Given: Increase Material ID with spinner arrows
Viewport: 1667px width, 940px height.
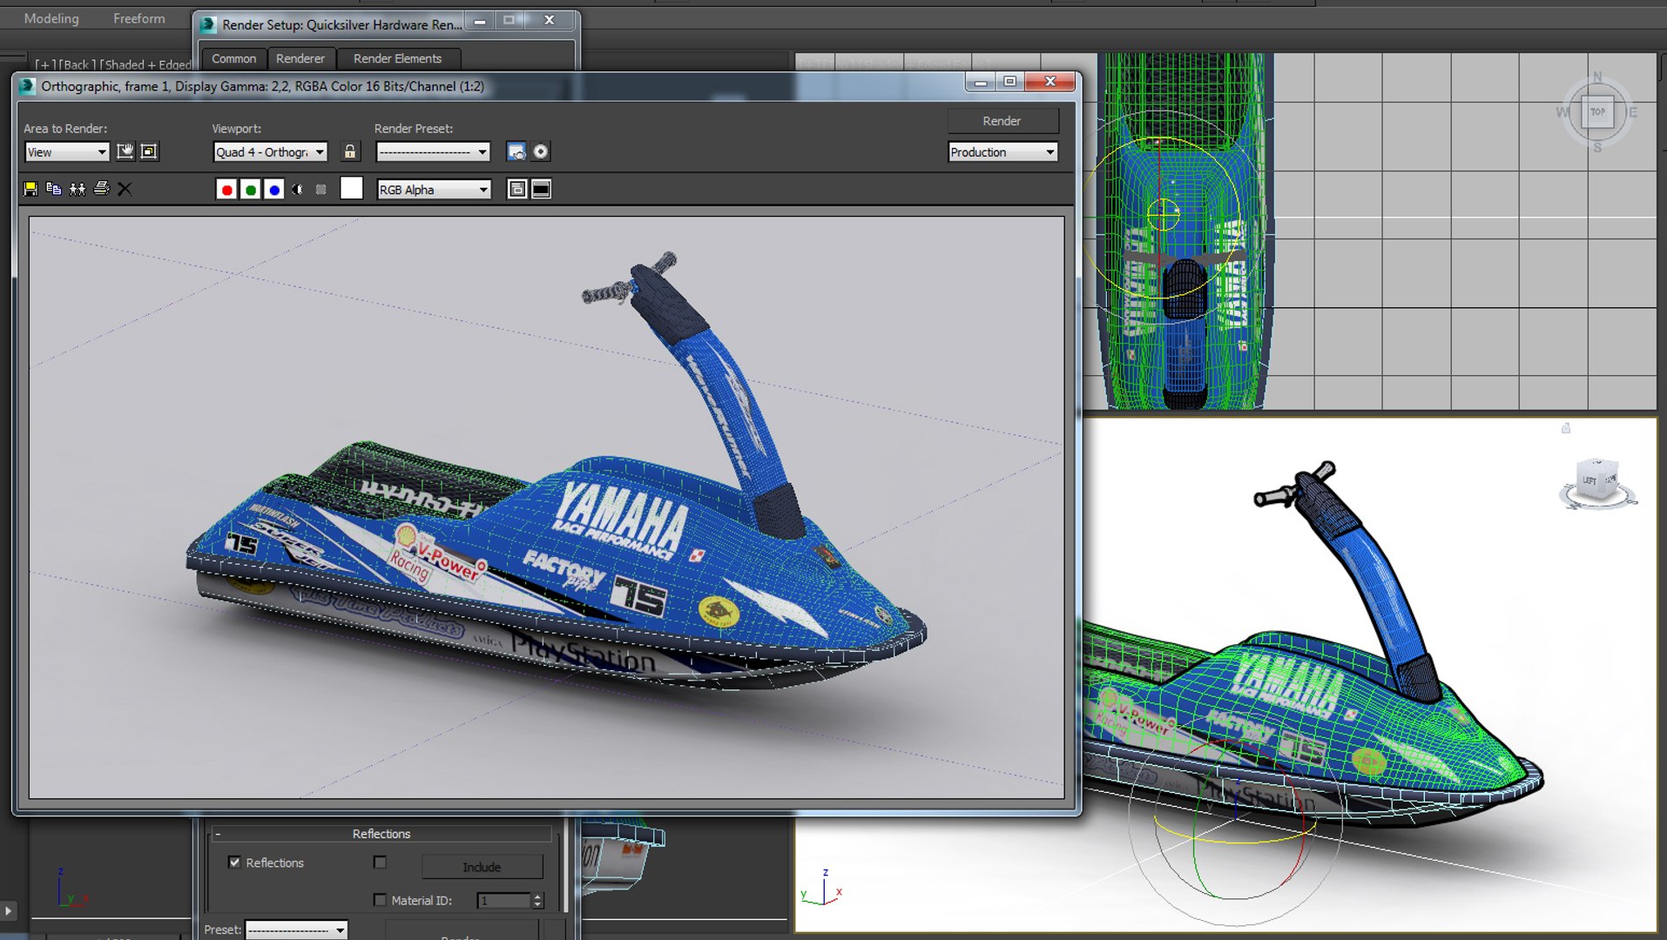Looking at the screenshot, I should click(537, 896).
